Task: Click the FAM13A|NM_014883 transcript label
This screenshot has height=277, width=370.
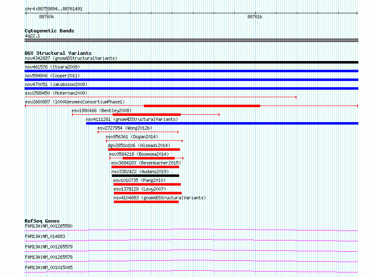Action: tap(45, 236)
